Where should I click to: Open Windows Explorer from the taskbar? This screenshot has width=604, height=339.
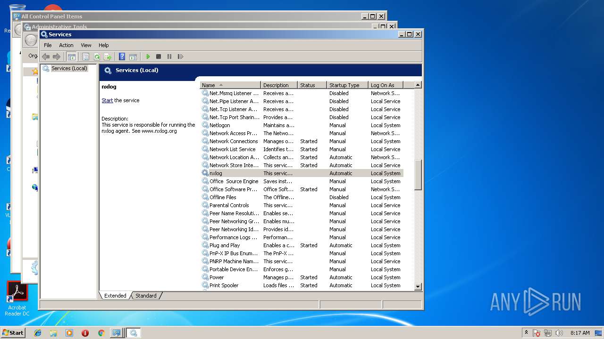coord(53,333)
